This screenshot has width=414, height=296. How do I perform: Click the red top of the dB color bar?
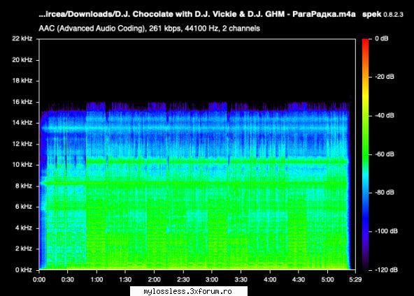pyautogui.click(x=366, y=43)
